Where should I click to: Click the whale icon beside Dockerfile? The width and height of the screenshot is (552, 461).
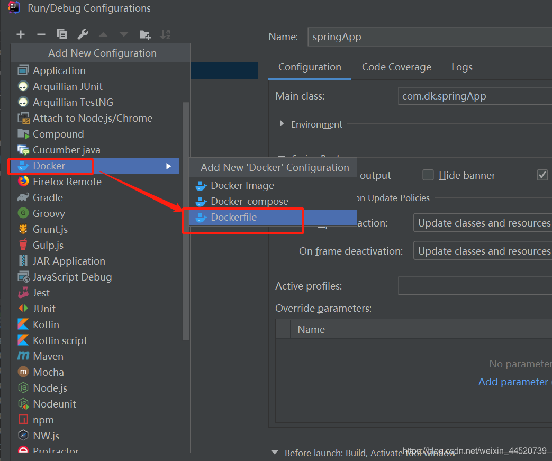coord(201,218)
